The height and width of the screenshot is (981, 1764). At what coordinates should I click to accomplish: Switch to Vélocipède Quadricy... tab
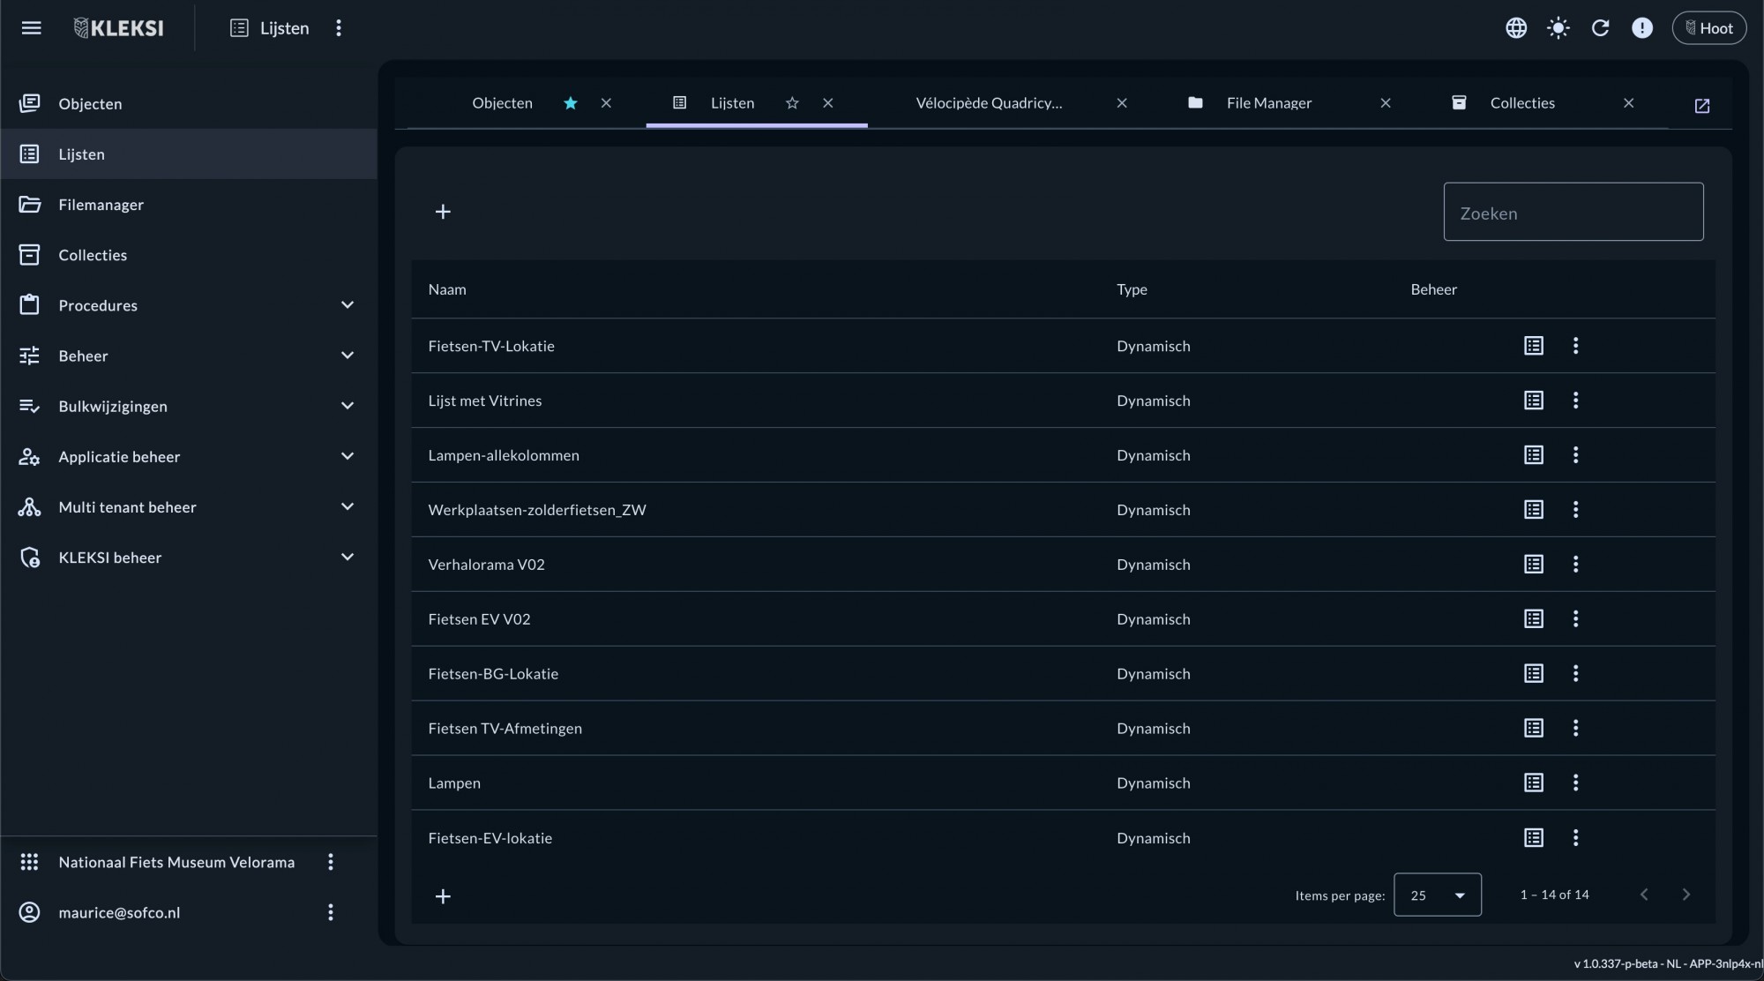click(989, 103)
